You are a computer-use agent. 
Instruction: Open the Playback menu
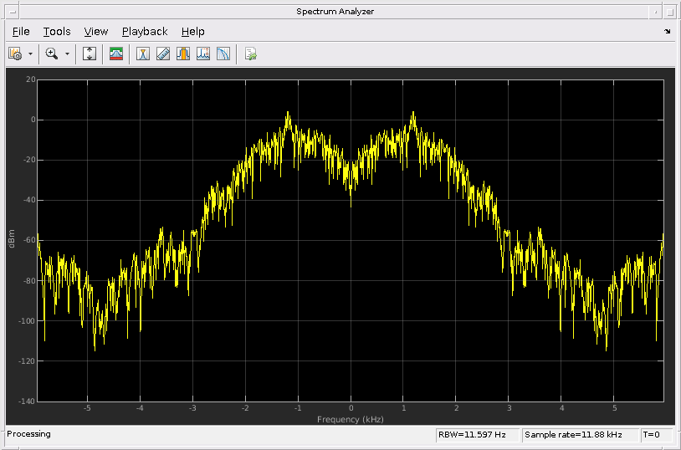click(x=145, y=32)
